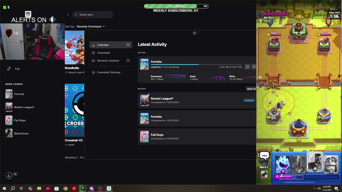342x192 pixels.
Task: Click the Fortnite thumbnail completed on 10/22/2025
Action: 144,118
